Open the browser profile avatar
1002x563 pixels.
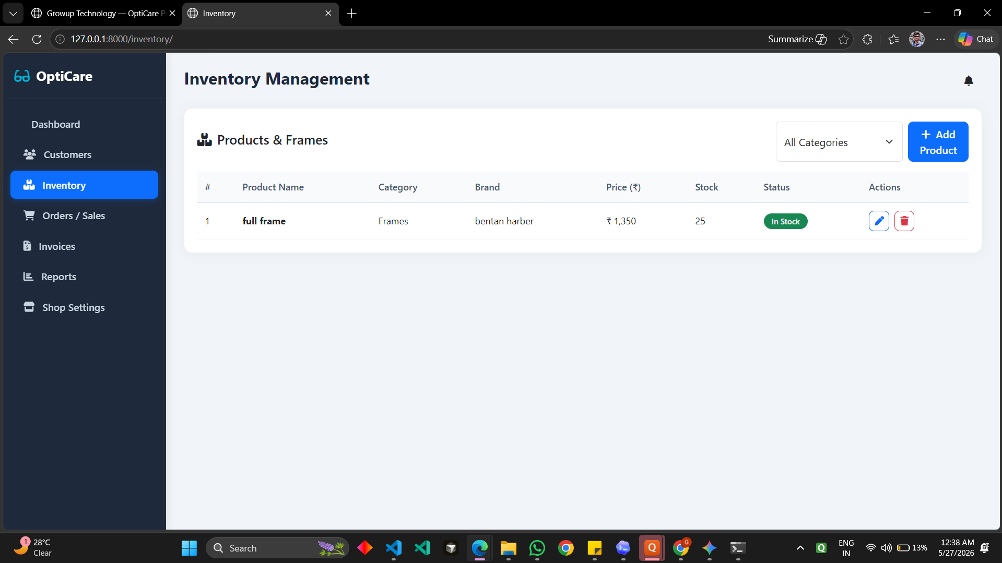[x=917, y=39]
